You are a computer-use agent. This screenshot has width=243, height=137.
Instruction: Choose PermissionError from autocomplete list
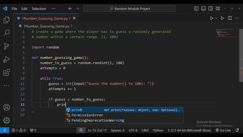click(x=124, y=115)
